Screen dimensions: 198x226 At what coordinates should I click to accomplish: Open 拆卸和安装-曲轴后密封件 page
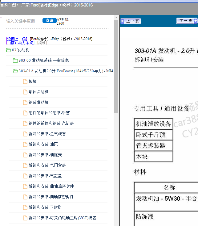(51, 186)
